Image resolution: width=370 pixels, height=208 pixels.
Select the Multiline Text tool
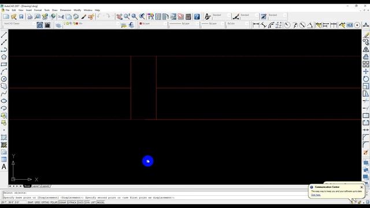point(4,167)
